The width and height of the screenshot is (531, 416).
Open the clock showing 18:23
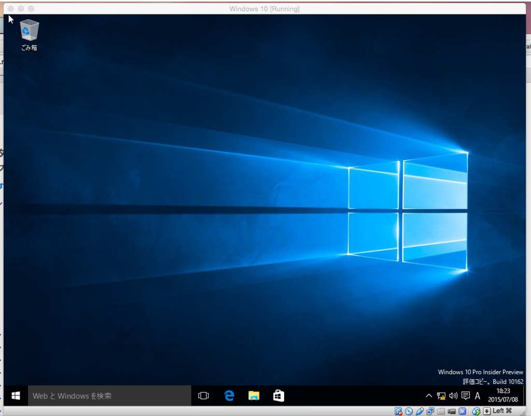tap(503, 395)
